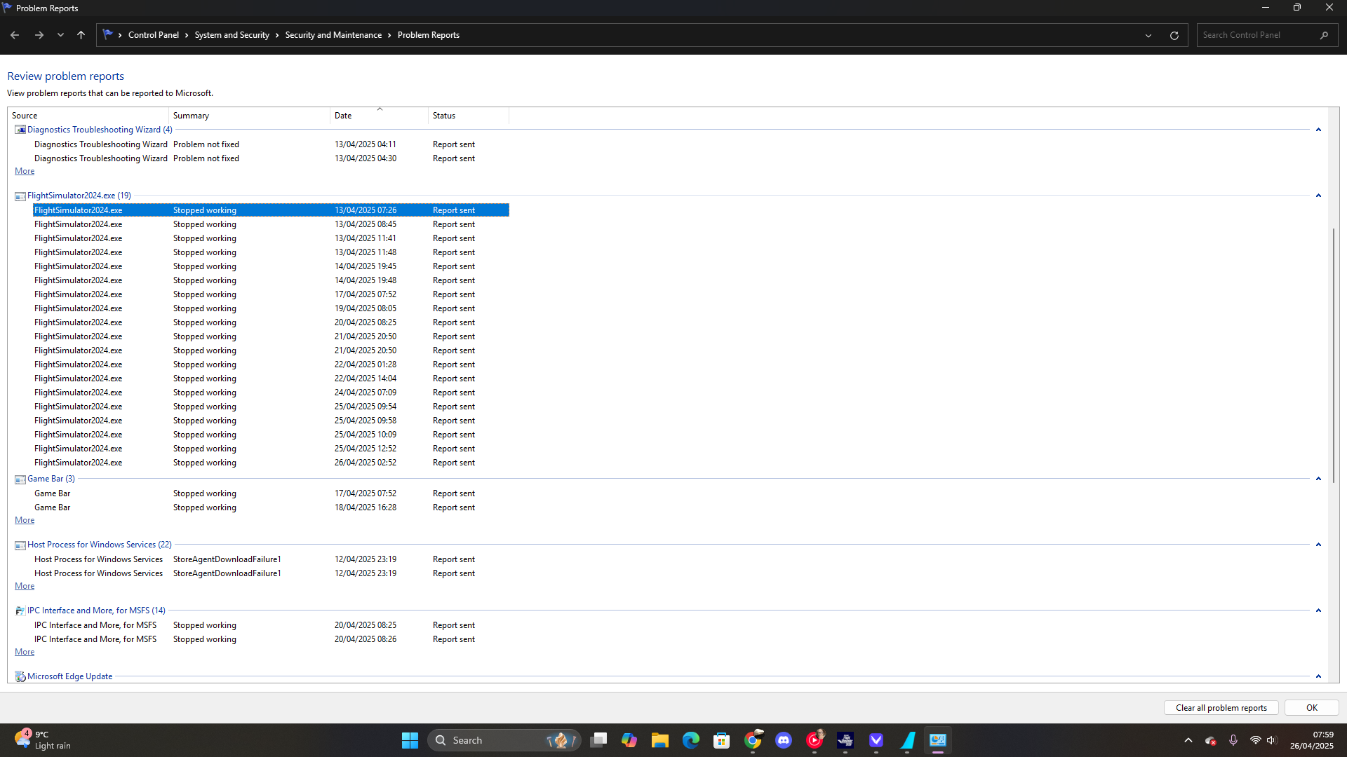Click the FlightSimulator2024.exe (19) group header
Viewport: 1347px width, 757px height.
pyautogui.click(x=79, y=196)
